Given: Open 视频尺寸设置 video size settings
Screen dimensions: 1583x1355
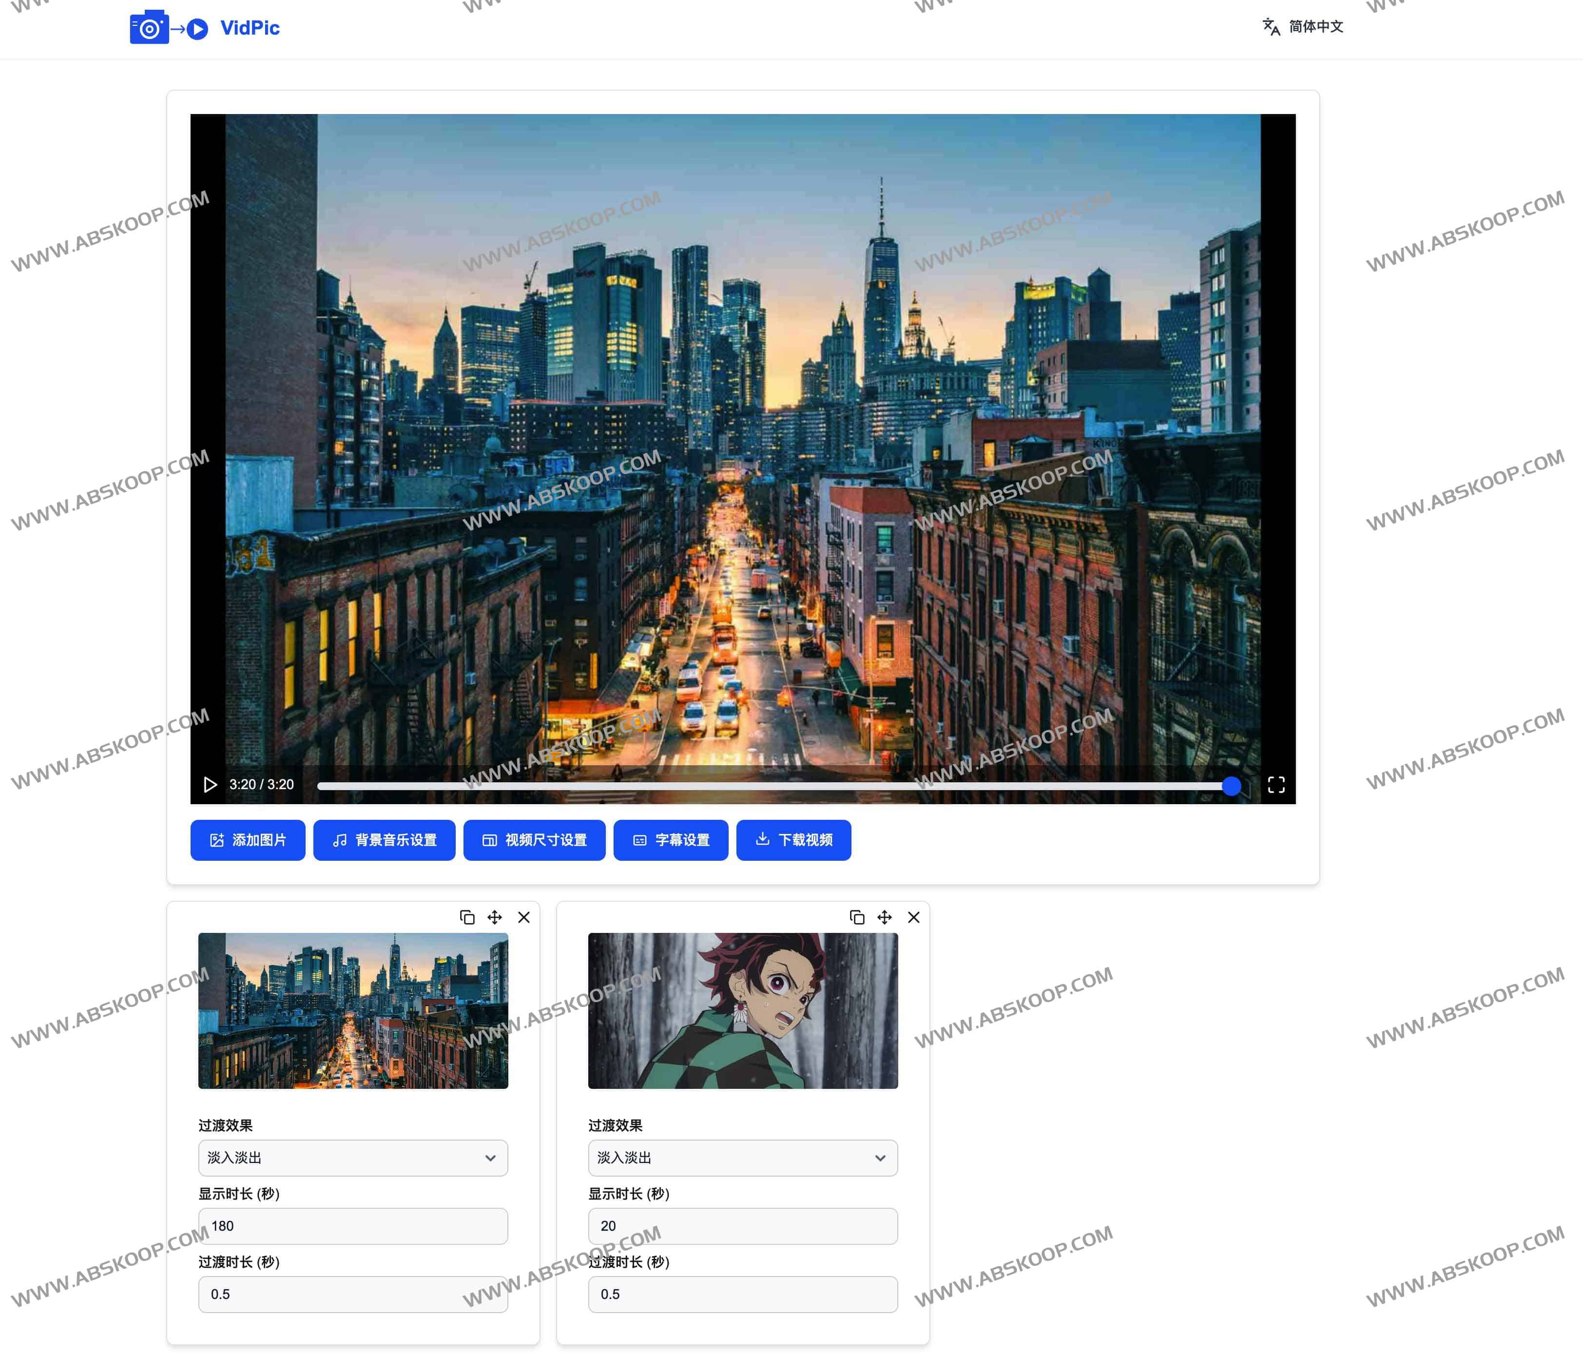Looking at the screenshot, I should coord(534,840).
